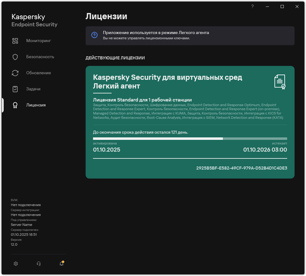Open the Задачи tasks icon

tap(15, 89)
